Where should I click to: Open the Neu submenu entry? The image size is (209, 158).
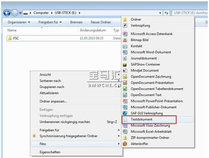76,144
